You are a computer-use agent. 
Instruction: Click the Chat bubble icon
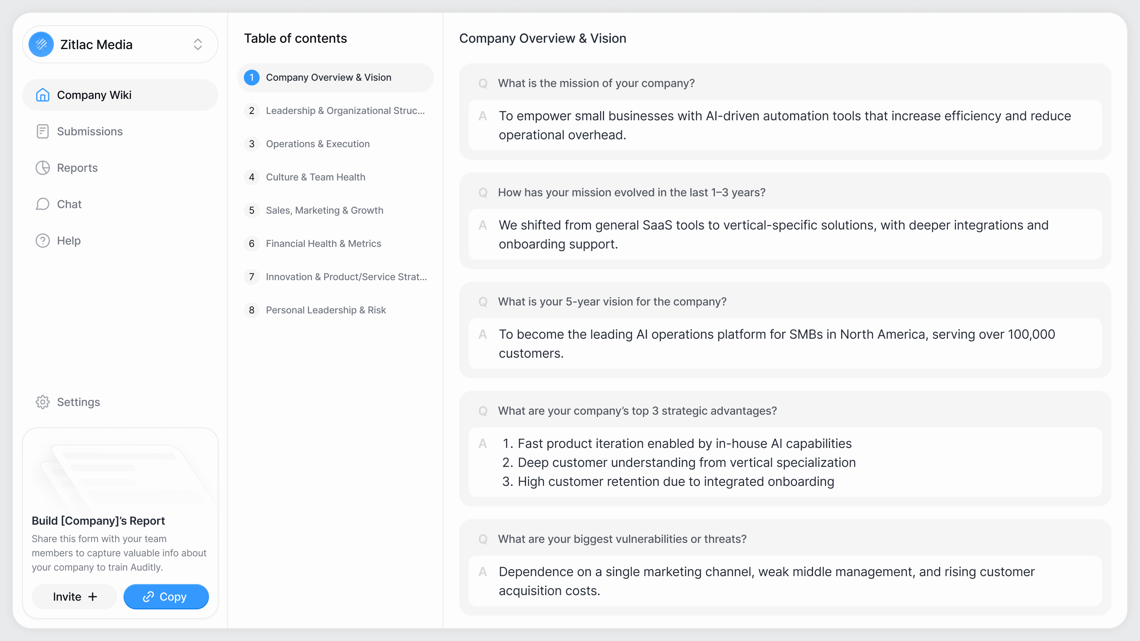click(42, 204)
